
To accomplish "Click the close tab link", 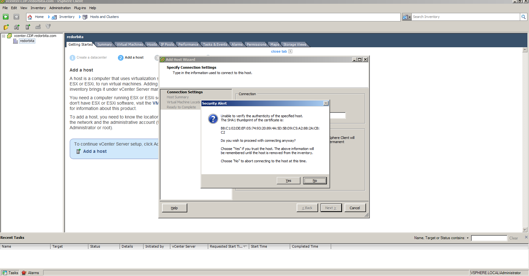I will click(279, 51).
